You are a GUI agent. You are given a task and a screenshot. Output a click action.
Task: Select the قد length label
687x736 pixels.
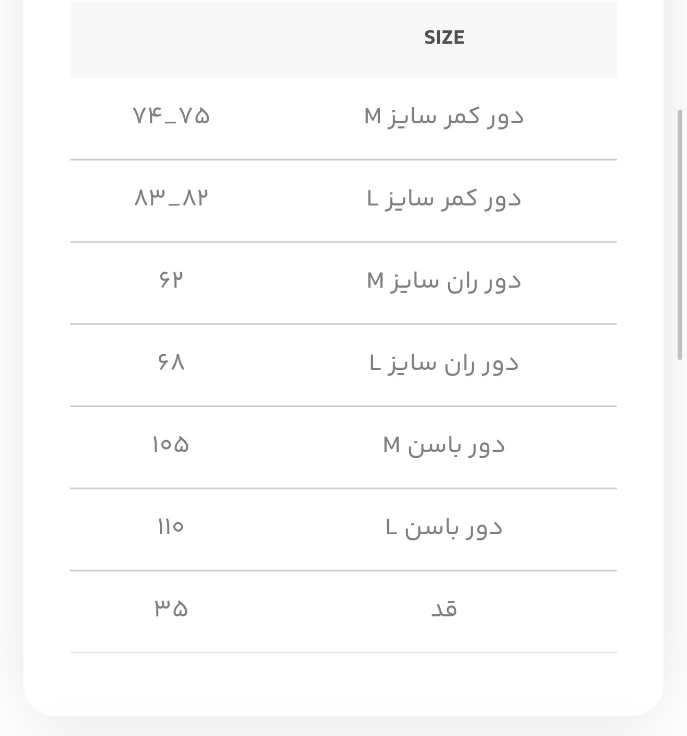click(x=444, y=609)
